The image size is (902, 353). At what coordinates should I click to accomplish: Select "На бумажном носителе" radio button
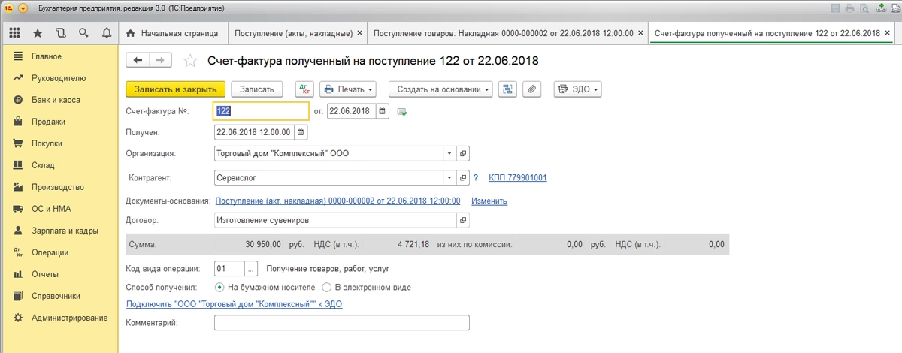[x=219, y=287]
